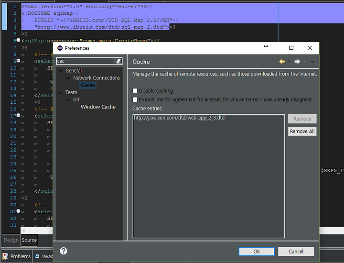
Task: Select the General preferences item
Action: [74, 71]
